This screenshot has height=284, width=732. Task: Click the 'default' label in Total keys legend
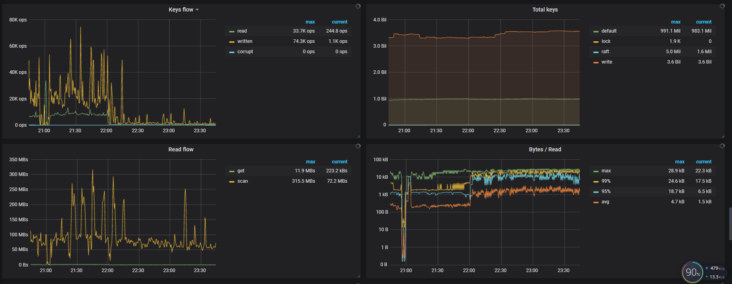click(609, 31)
